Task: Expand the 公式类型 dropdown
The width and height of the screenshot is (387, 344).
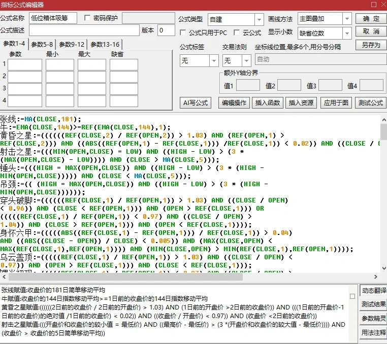Action: (x=259, y=19)
